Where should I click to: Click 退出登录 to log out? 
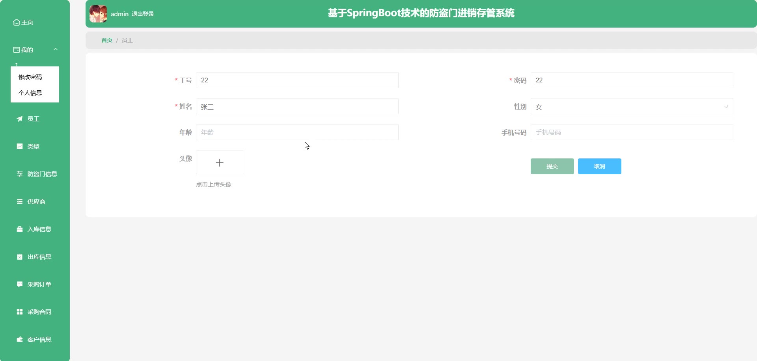[143, 14]
